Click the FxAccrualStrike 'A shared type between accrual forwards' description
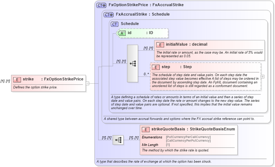This screenshot has width=275, height=167. (x=179, y=119)
